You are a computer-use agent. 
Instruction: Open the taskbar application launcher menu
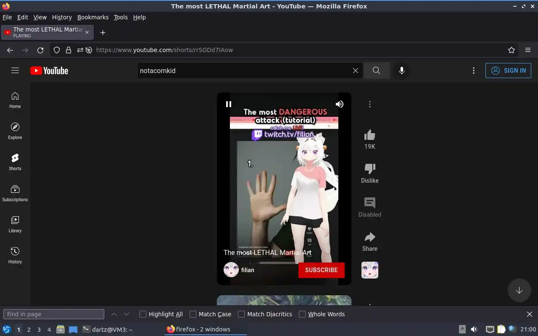click(x=7, y=329)
